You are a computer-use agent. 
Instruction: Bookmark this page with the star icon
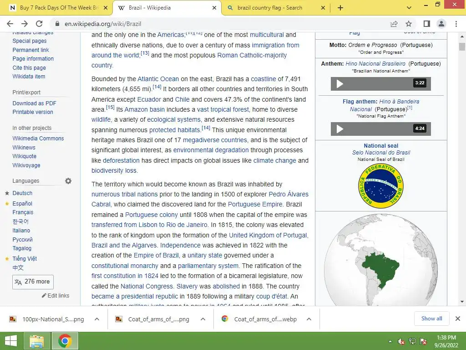coord(409,24)
